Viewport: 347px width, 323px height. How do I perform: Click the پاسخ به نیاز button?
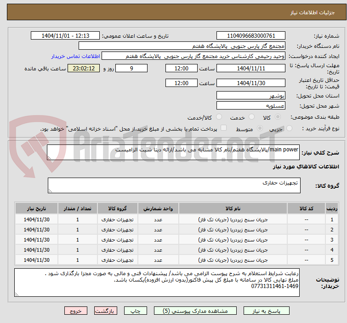point(266,311)
